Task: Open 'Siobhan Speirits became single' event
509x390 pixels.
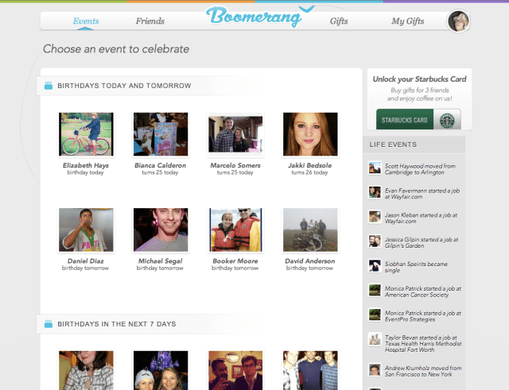Action: 416,267
